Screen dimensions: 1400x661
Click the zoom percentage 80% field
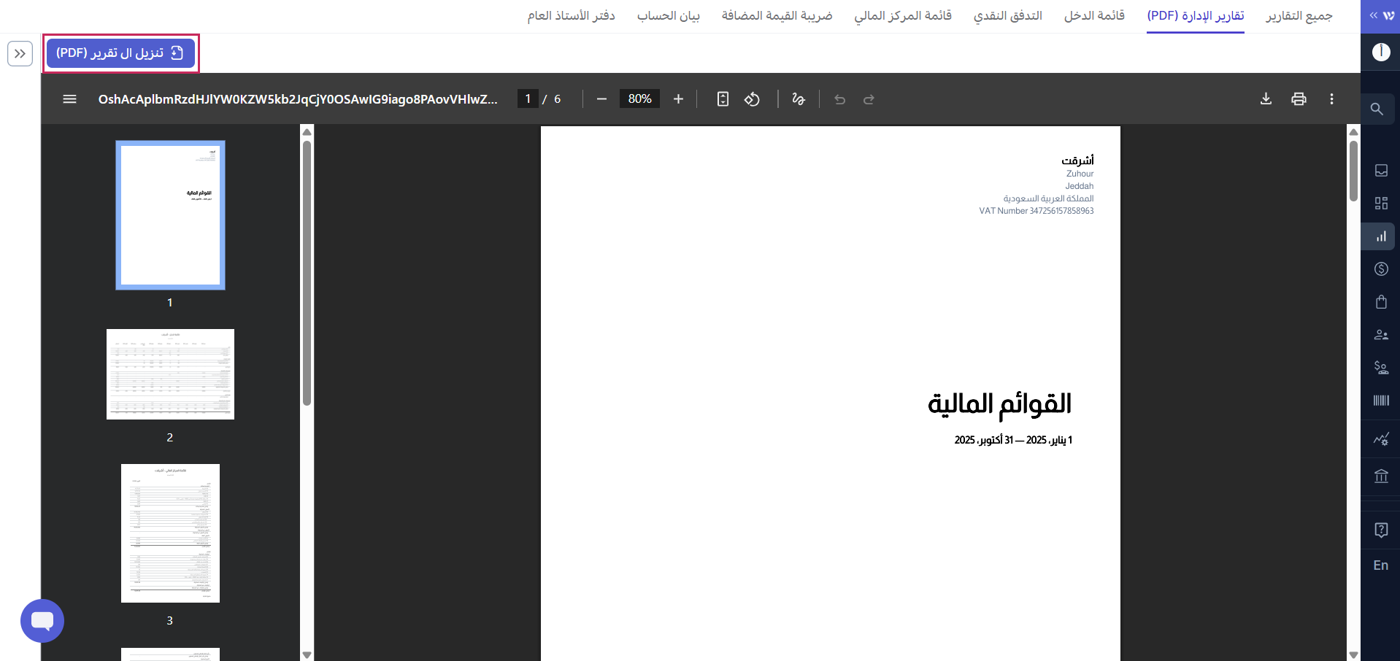[639, 99]
